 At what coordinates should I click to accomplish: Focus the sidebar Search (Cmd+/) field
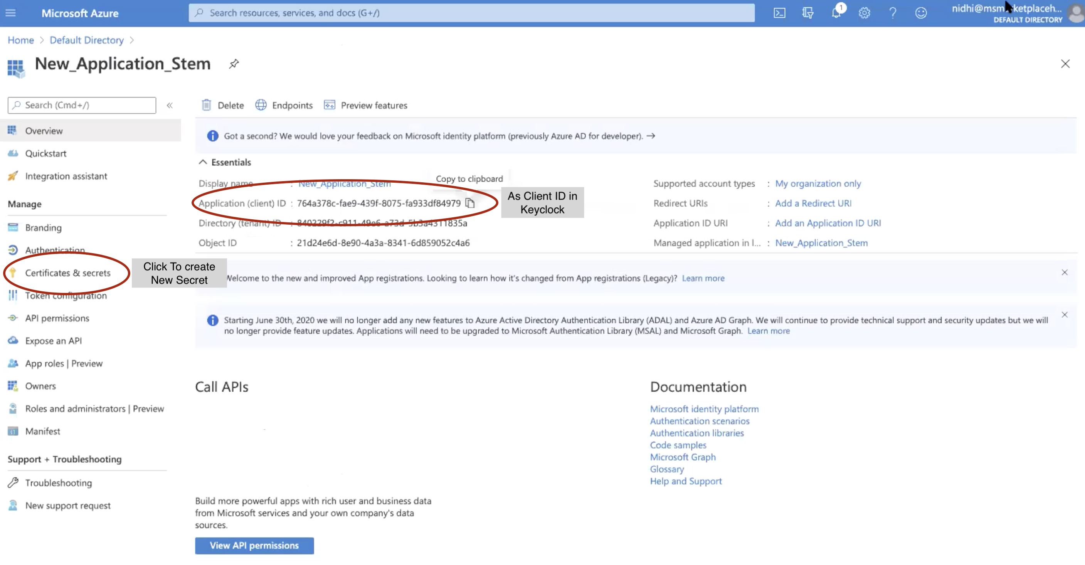click(x=82, y=105)
